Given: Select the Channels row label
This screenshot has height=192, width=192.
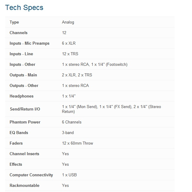Looking at the screenshot, I should pyautogui.click(x=18, y=33).
